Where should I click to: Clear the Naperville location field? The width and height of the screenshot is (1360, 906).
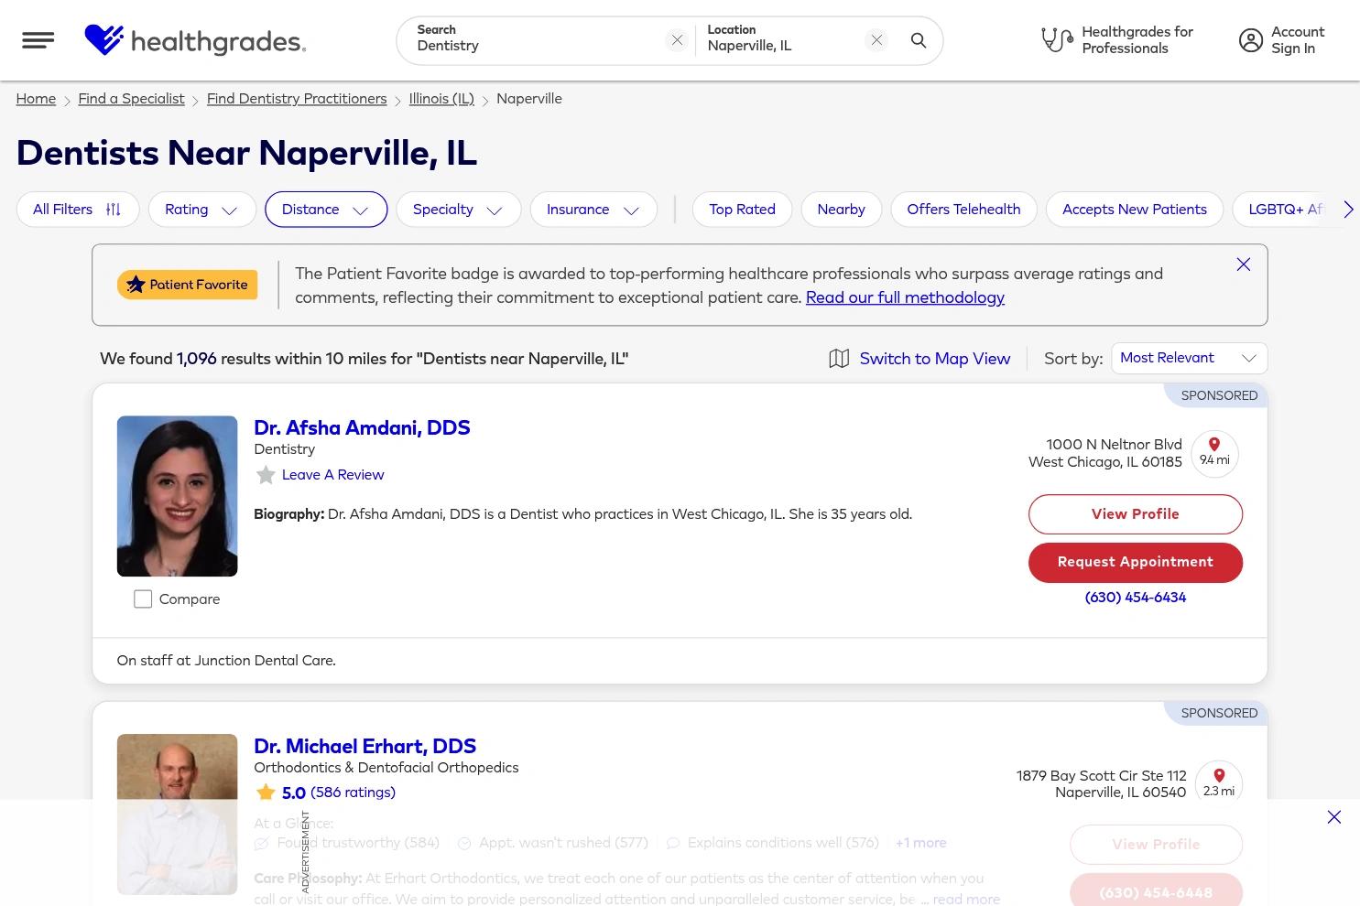(x=876, y=40)
